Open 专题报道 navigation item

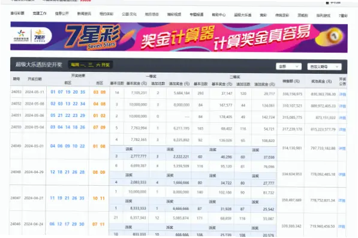(x=197, y=14)
